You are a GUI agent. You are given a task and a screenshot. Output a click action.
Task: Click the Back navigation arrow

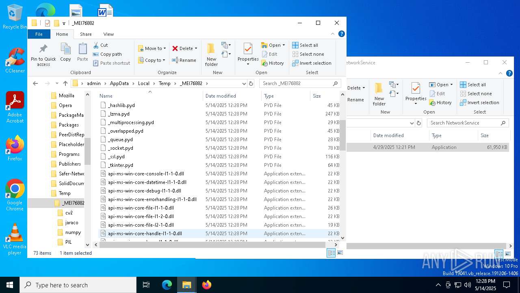[x=35, y=83]
